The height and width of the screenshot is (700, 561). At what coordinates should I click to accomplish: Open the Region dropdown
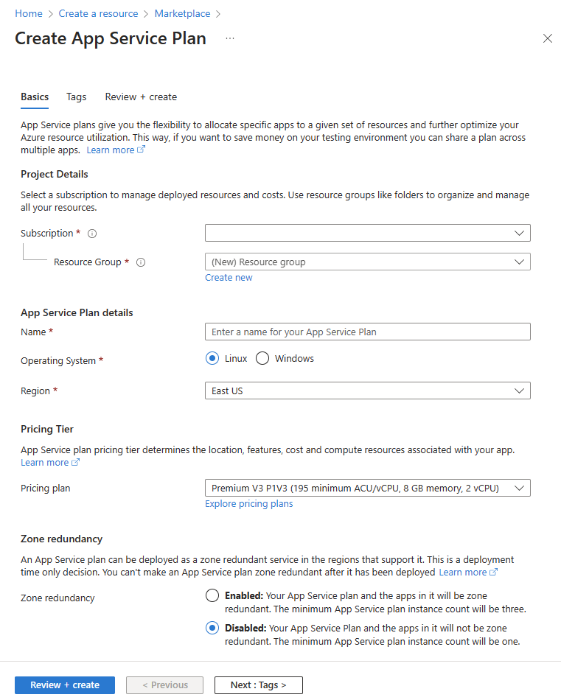367,391
